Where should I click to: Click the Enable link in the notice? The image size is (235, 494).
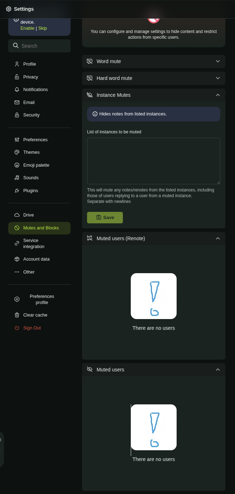(27, 28)
